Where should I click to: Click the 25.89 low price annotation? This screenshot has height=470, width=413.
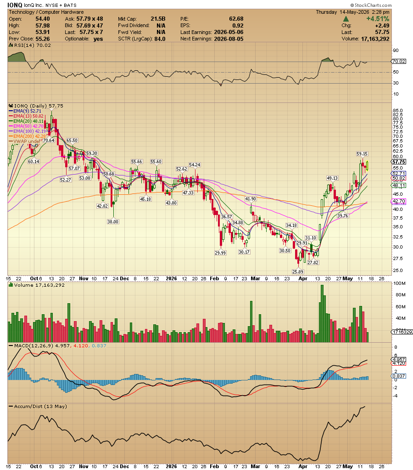[x=298, y=272]
